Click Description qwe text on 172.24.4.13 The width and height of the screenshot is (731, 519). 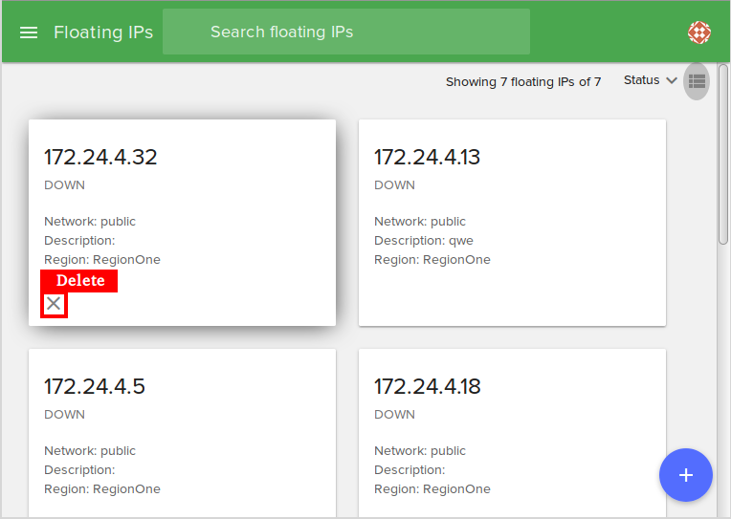coord(424,241)
